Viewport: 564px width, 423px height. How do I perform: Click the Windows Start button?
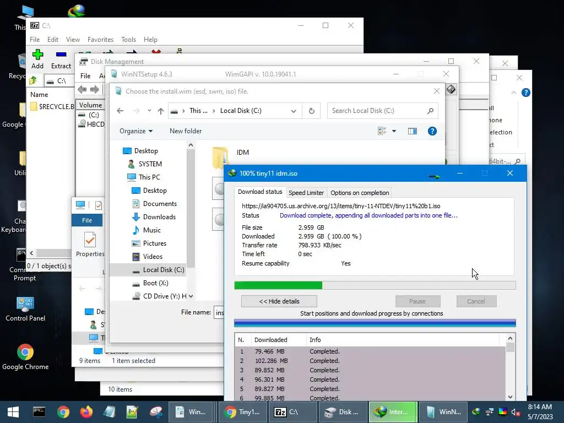[x=13, y=412]
